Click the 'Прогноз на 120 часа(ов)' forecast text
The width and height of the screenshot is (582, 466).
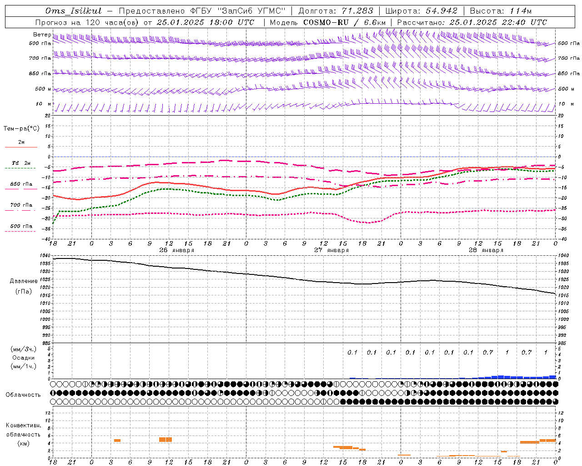[x=87, y=22]
